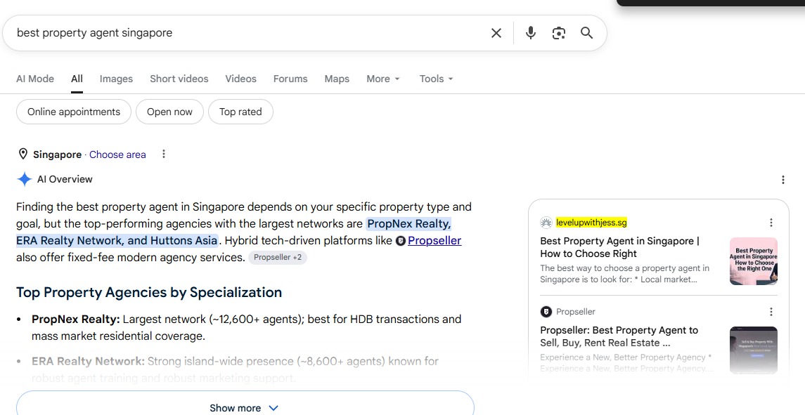
Task: Click the highlighted levelupwithjess.sg site name
Action: [591, 223]
